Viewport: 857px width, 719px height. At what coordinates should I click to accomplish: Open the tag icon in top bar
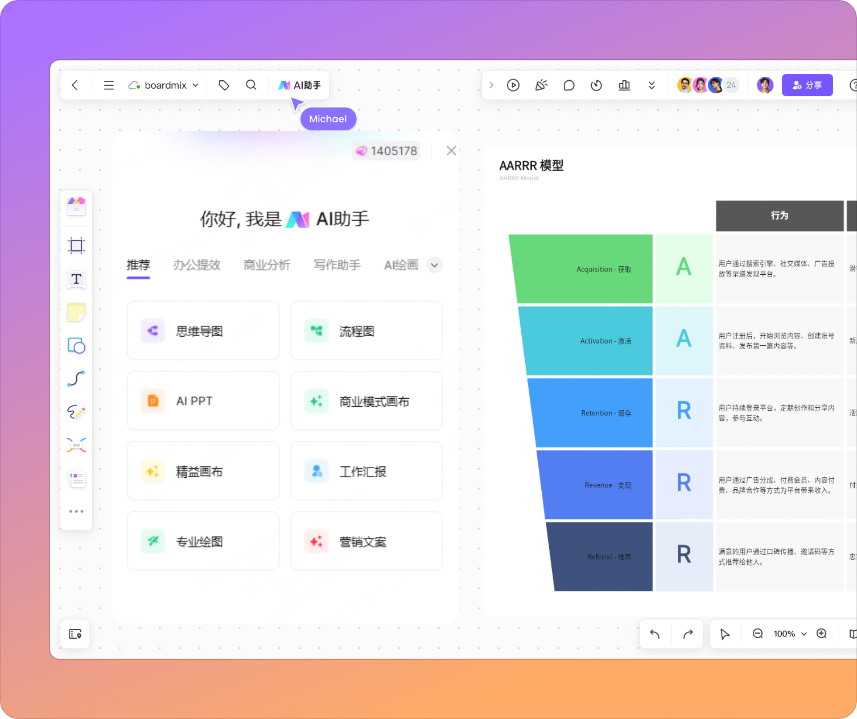pos(224,85)
